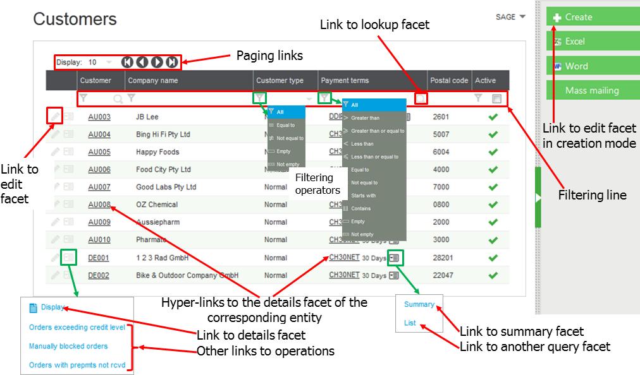
Task: Click the next page arrow button
Action: (x=157, y=62)
